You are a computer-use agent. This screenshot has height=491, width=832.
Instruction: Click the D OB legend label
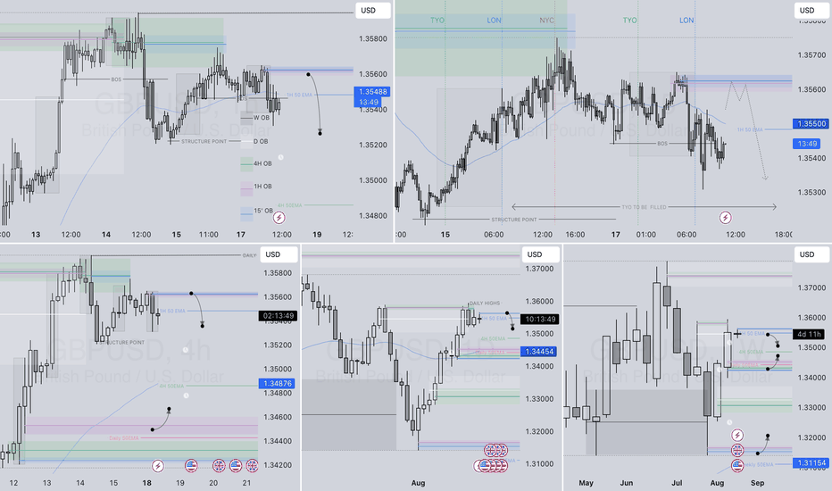click(261, 142)
